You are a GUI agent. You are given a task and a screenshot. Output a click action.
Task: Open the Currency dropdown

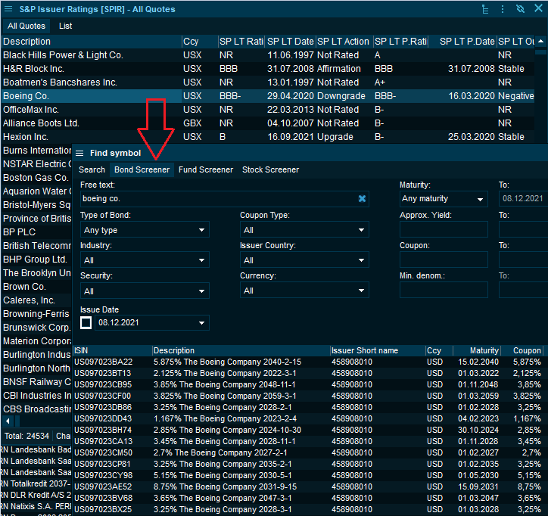(x=304, y=291)
